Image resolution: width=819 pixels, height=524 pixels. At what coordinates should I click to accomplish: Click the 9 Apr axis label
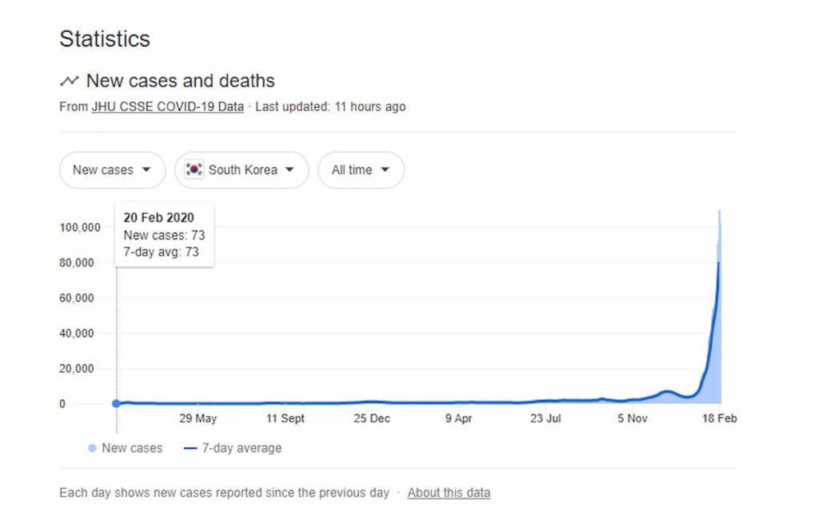458,418
